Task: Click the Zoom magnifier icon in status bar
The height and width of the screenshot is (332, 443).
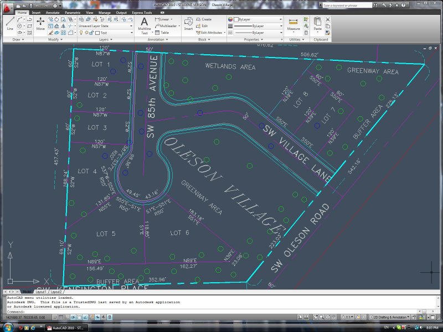Action: point(322,317)
